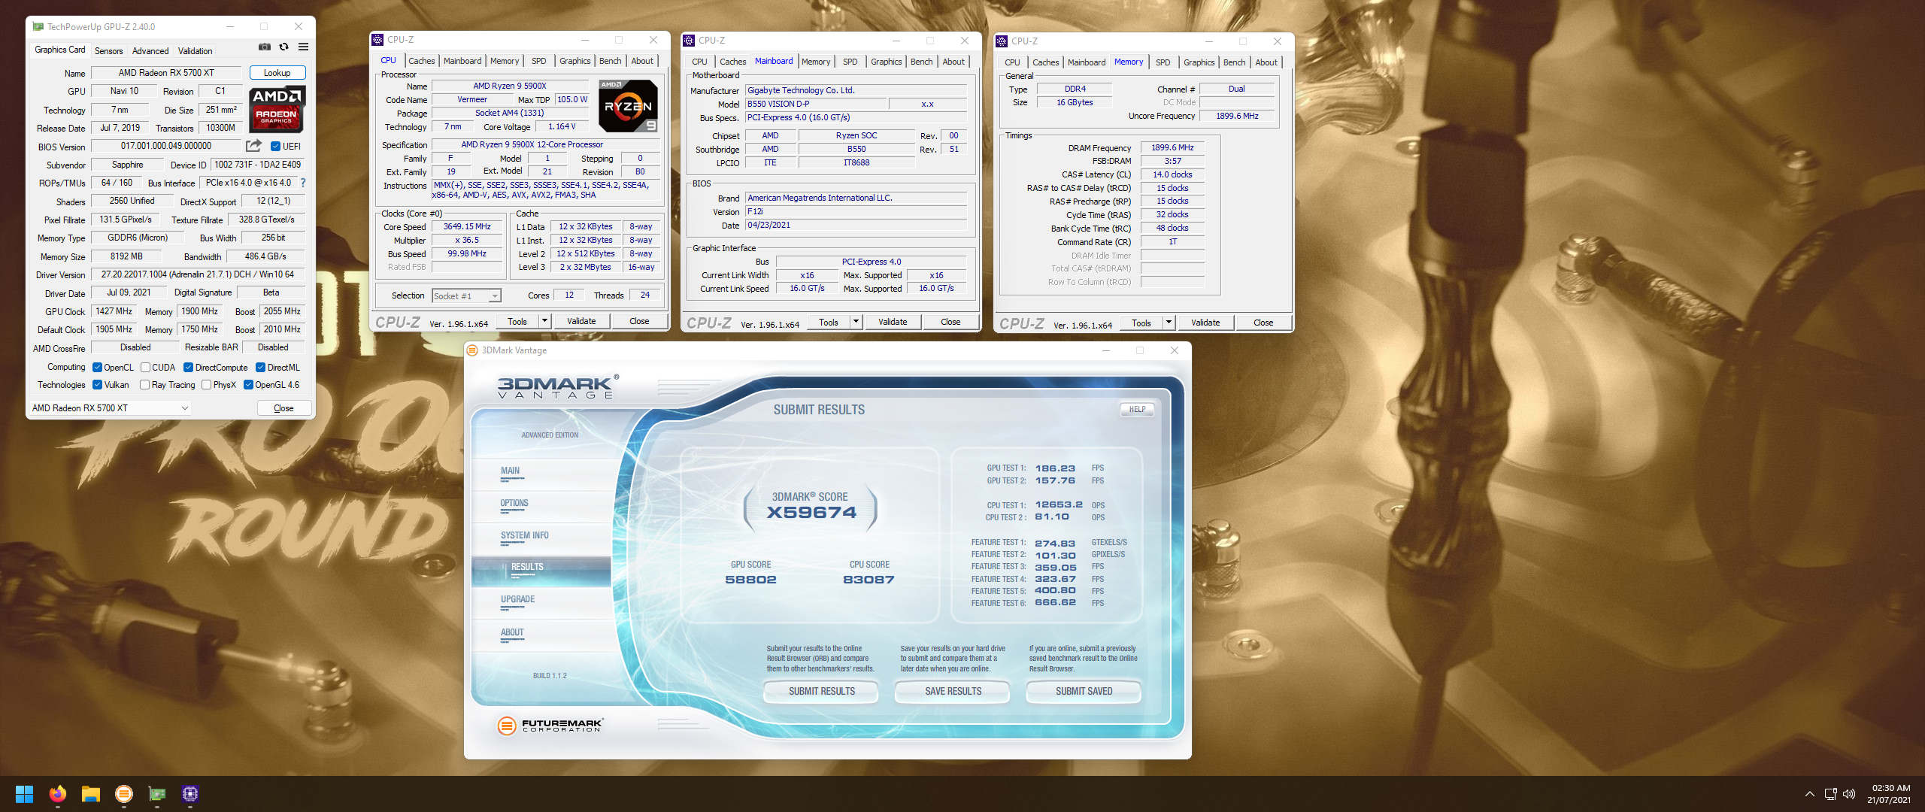Click the BIOS Version field
1925x812 pixels.
166,146
